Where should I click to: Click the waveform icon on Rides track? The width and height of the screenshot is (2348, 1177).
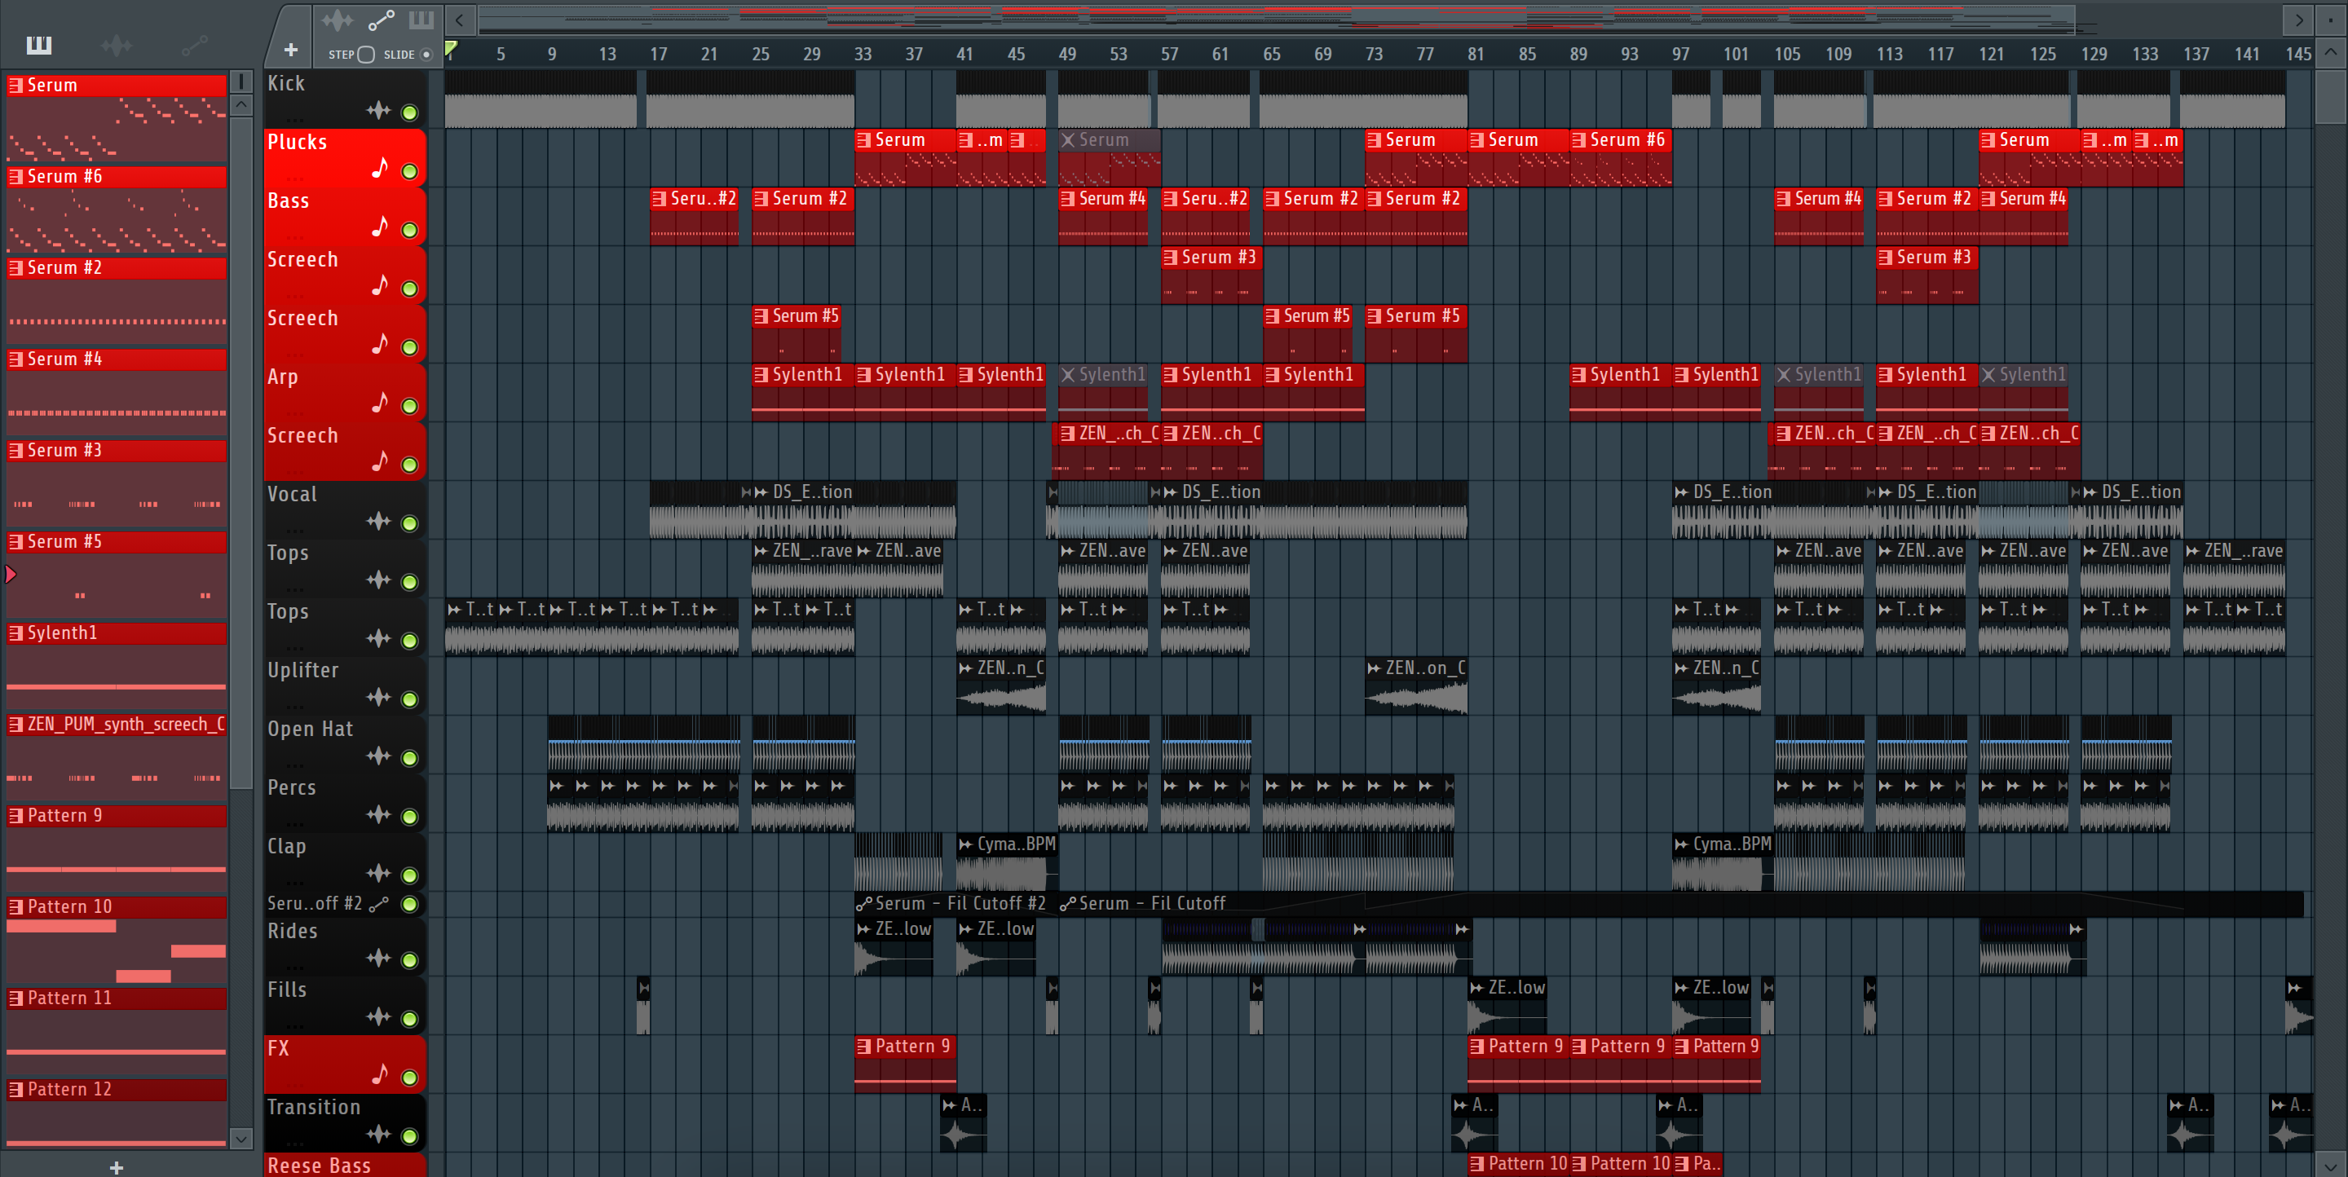378,959
